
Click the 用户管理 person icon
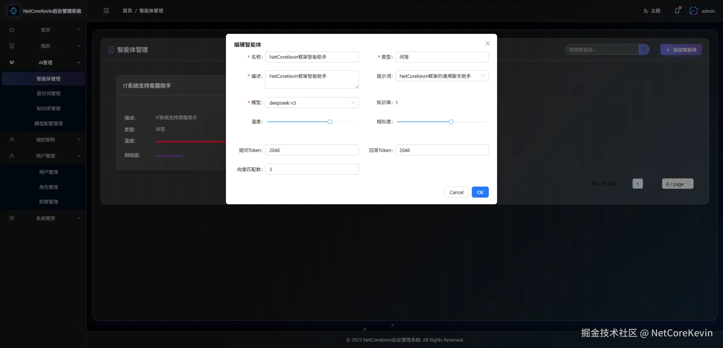12,156
